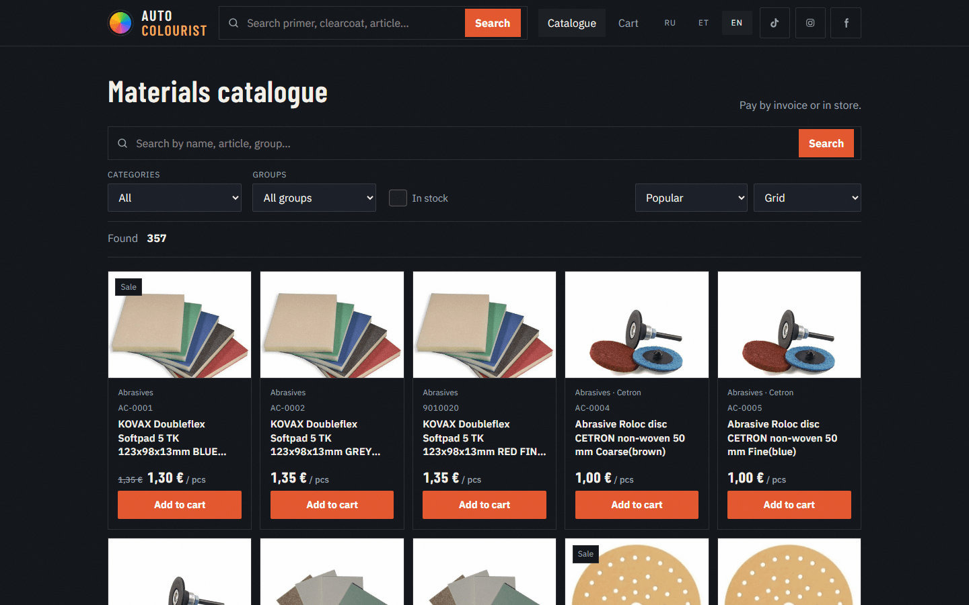The width and height of the screenshot is (969, 605).
Task: Expand the All groups dropdown
Action: coord(314,198)
